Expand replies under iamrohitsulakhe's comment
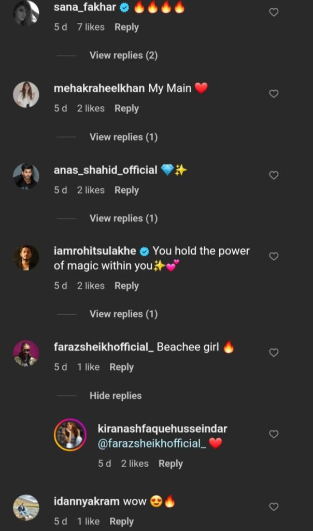Viewport: 313px width, 531px height. 123,314
